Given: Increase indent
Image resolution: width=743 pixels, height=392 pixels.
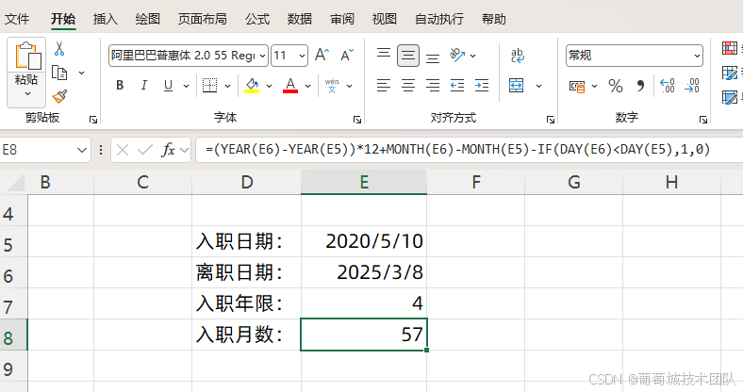Looking at the screenshot, I should [482, 86].
